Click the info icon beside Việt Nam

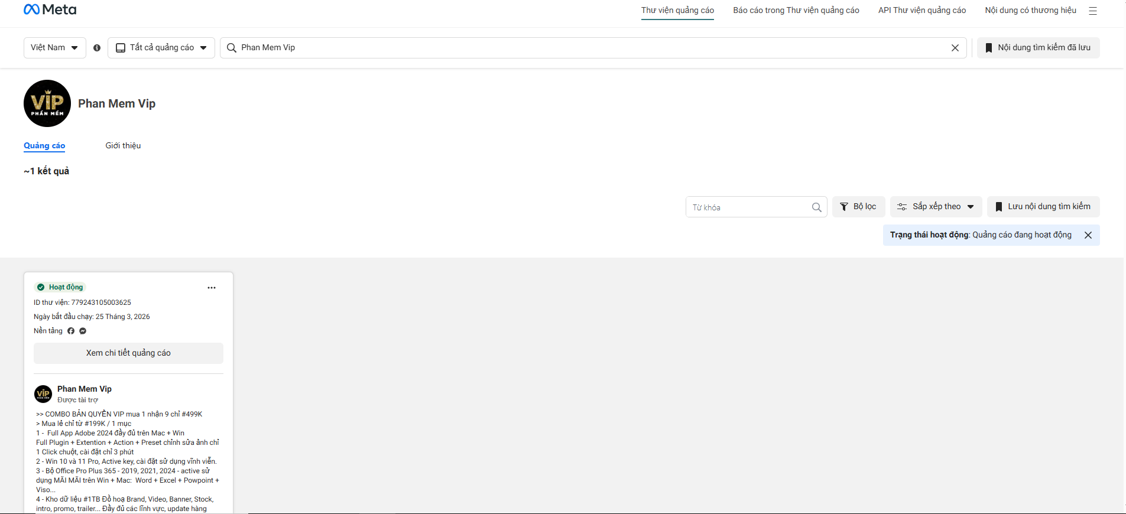(97, 48)
